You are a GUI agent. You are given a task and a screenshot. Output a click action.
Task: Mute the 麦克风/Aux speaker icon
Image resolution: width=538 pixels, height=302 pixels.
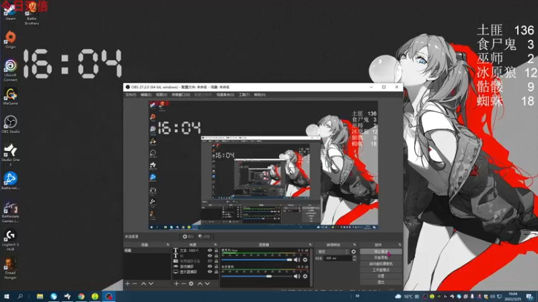297,260
